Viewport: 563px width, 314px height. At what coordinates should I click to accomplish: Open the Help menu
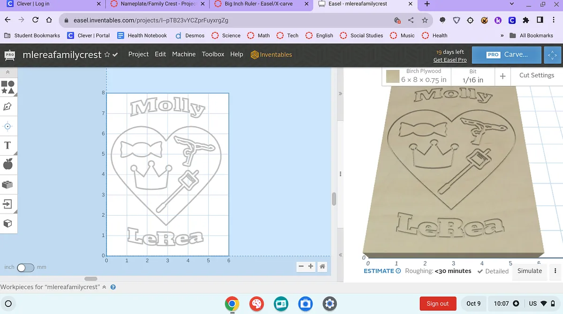pos(236,54)
